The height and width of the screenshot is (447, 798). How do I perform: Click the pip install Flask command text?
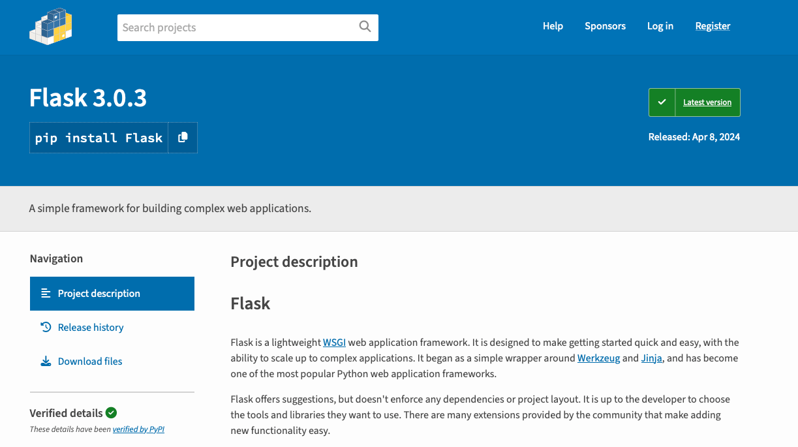(99, 138)
